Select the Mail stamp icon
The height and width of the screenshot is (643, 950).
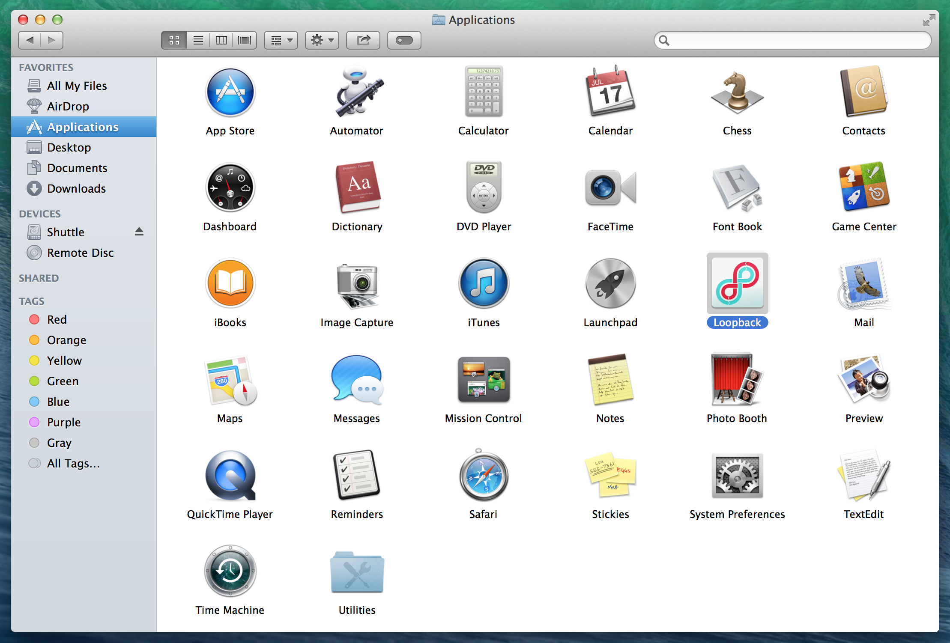(x=864, y=283)
